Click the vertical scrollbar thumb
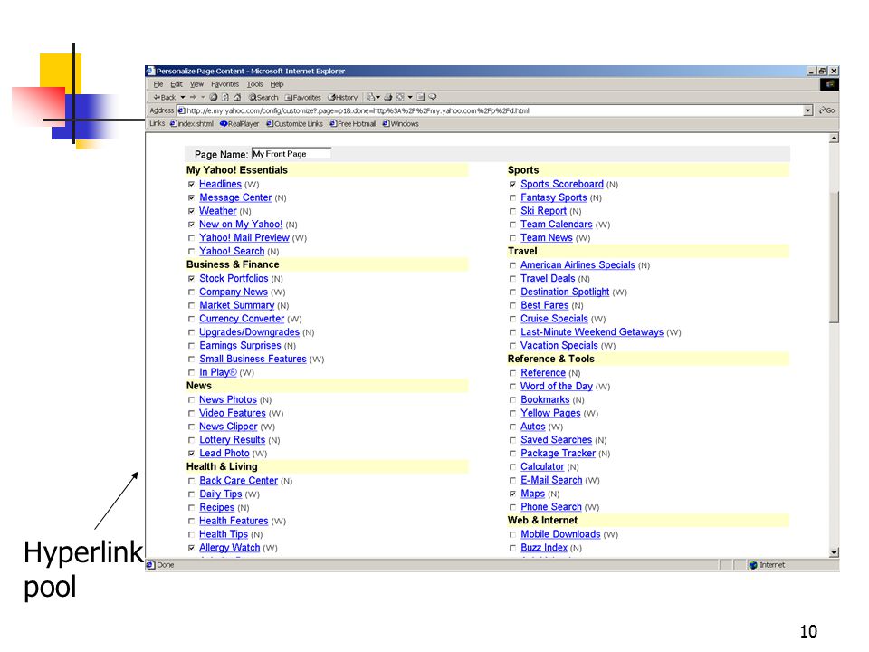The height and width of the screenshot is (652, 869). click(834, 256)
